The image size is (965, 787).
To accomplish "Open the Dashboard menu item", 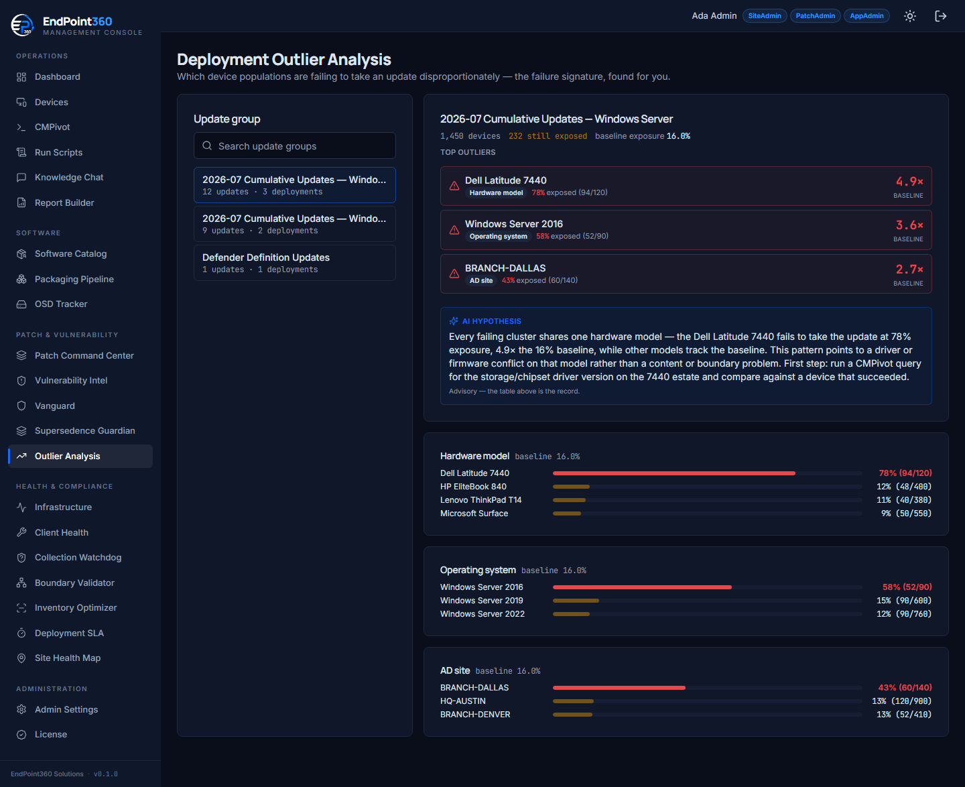I will [80, 77].
